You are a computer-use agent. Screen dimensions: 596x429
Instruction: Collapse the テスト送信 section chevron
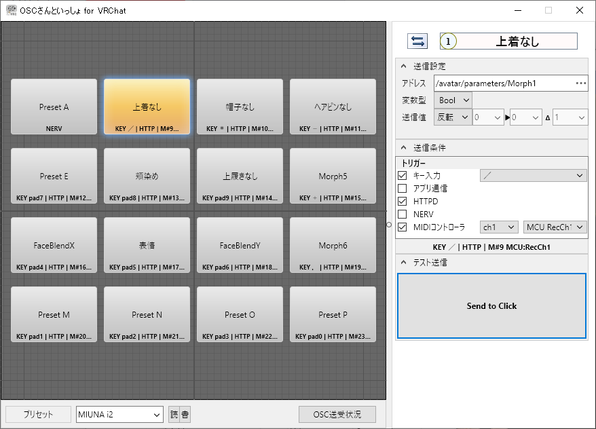click(404, 262)
